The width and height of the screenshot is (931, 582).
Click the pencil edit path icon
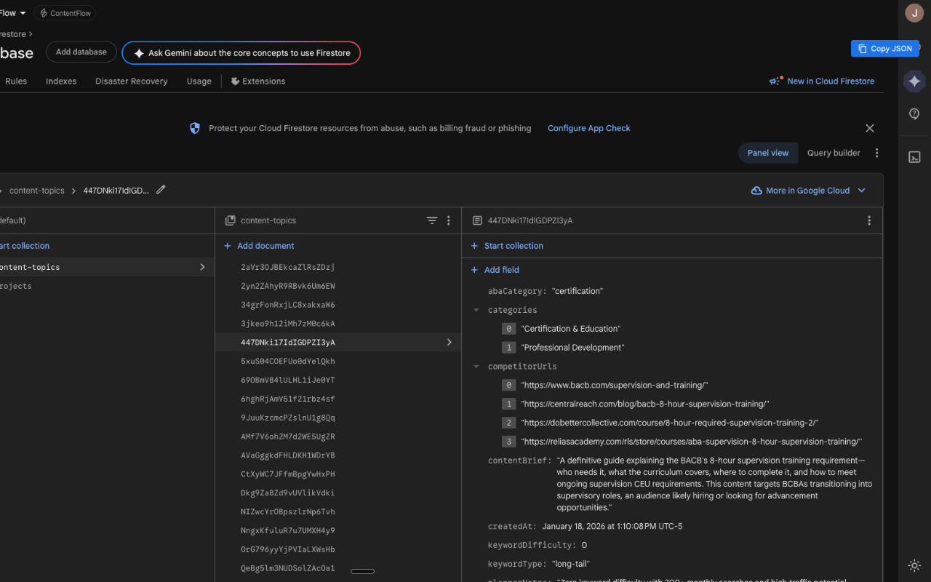[x=161, y=190]
